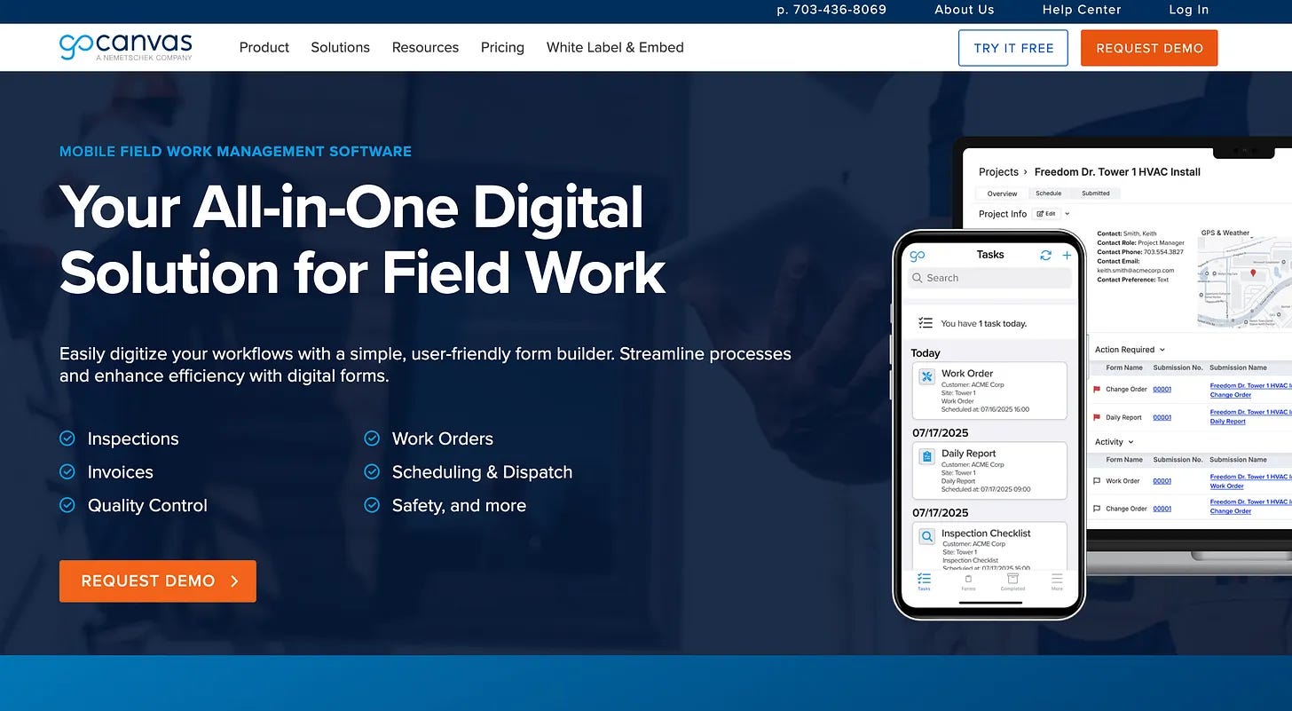Click the 'Scheduling & Dispatch' feature text

point(482,472)
